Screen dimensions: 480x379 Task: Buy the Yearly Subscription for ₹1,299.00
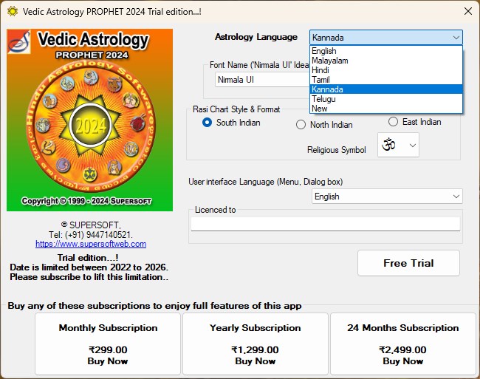255,344
